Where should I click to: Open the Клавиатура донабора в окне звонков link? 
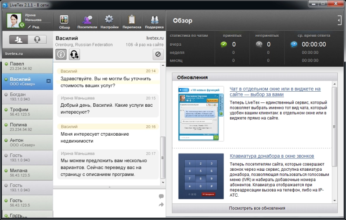point(272,156)
